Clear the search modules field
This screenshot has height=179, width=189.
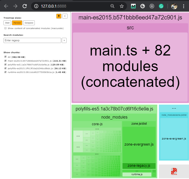pos(64,40)
